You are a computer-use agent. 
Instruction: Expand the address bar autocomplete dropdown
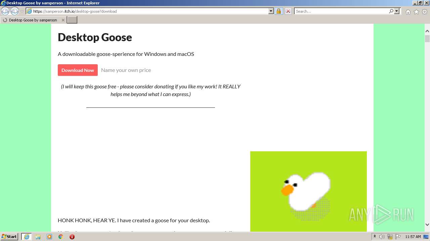pos(271,11)
